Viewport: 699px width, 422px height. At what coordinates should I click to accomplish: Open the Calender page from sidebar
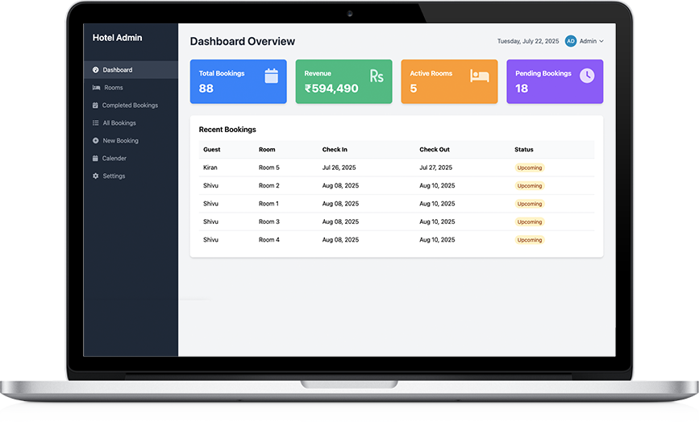114,159
